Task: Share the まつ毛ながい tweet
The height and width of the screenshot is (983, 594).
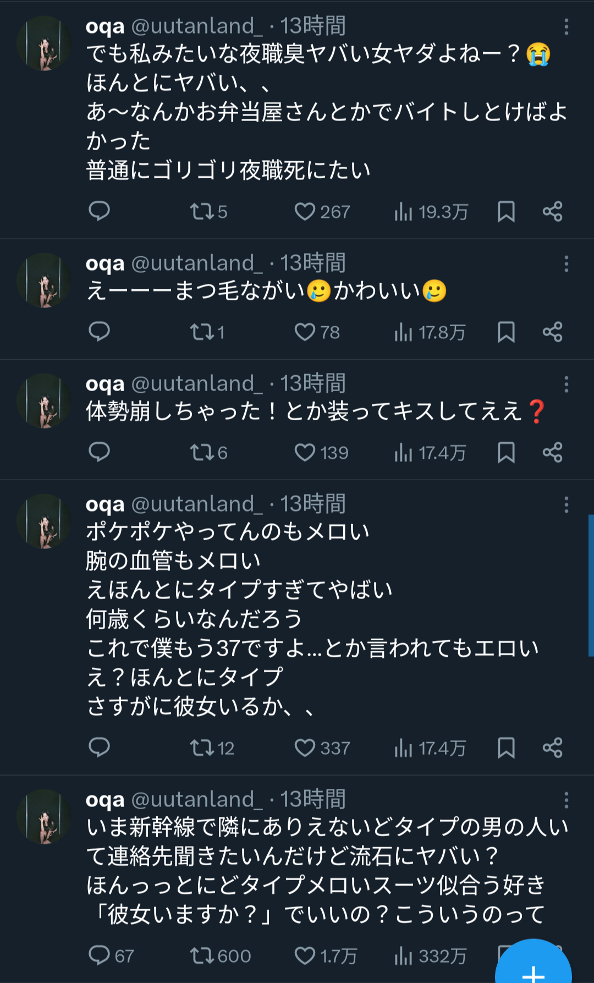Action: click(552, 332)
